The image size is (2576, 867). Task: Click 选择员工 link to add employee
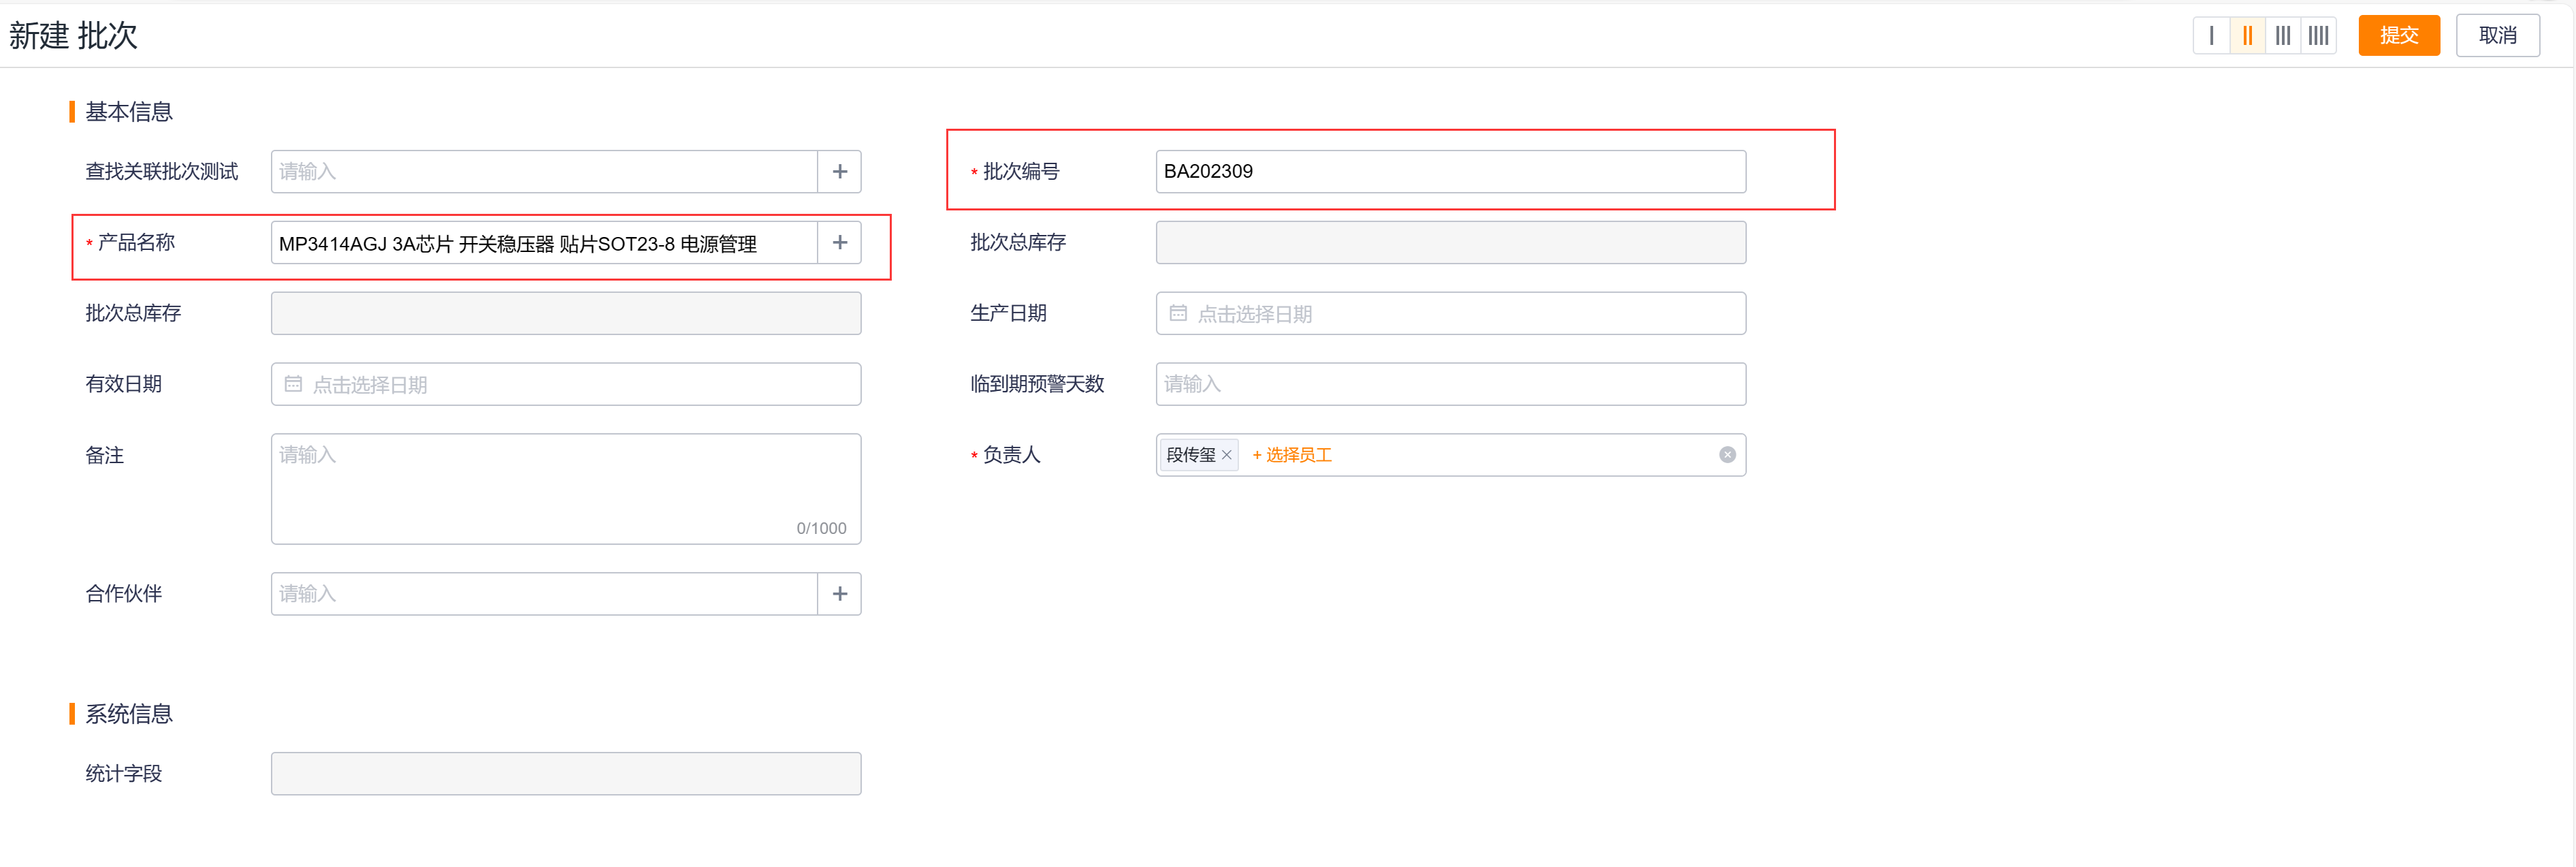(x=1292, y=455)
